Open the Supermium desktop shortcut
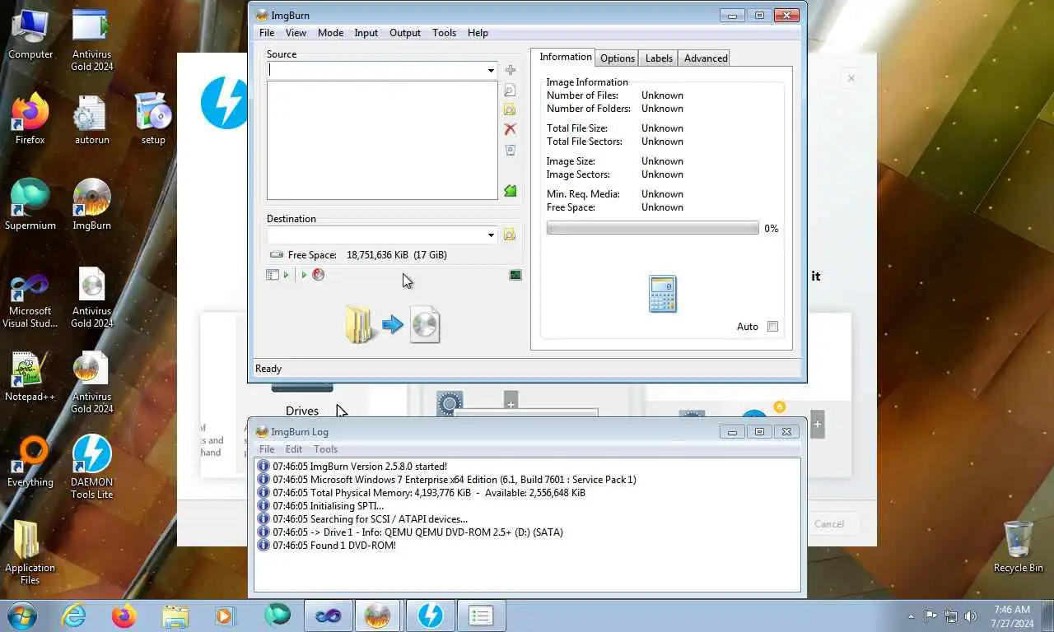Viewport: 1054px width, 632px height. [x=30, y=205]
